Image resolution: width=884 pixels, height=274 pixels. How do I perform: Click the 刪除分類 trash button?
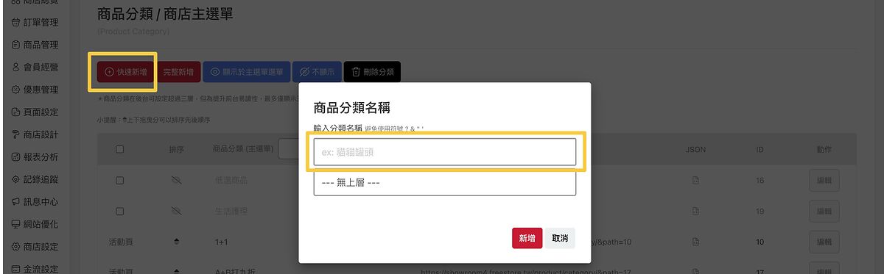tap(372, 72)
